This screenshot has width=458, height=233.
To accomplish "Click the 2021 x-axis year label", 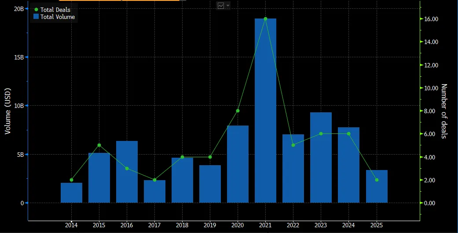I will coord(265,225).
